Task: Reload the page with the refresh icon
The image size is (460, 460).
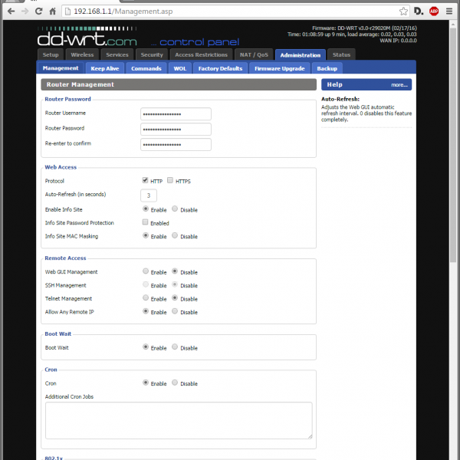Action: (x=38, y=11)
